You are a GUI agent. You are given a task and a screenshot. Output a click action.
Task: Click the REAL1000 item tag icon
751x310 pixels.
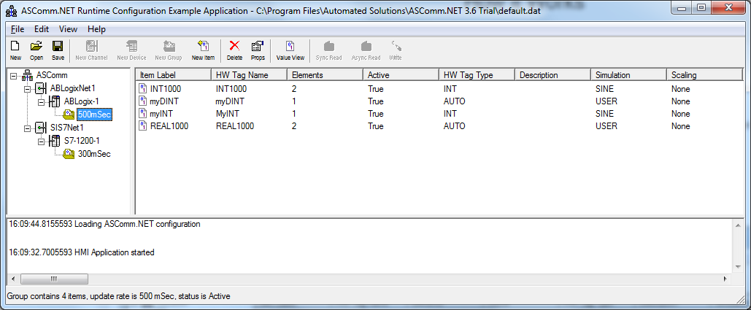tap(142, 126)
